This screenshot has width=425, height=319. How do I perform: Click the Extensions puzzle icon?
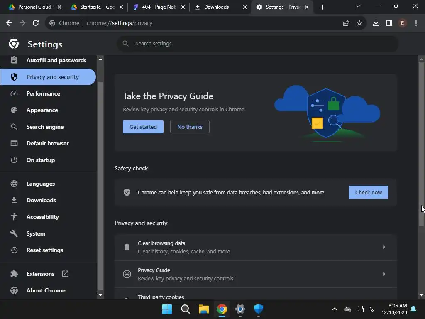click(14, 274)
